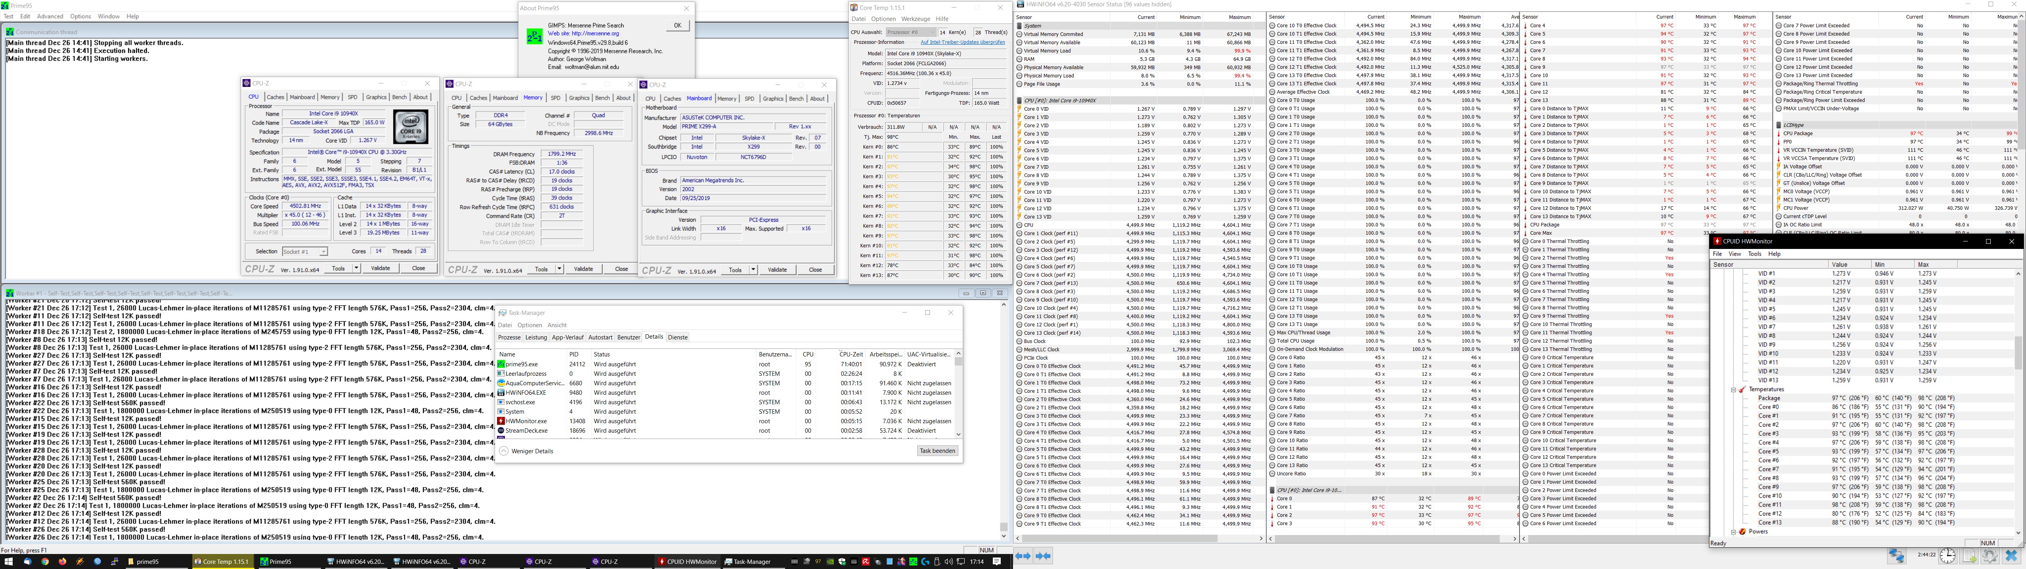Open SPD tab in Memory CPU-Z window
Screen dimensions: 2026x569
tap(555, 98)
